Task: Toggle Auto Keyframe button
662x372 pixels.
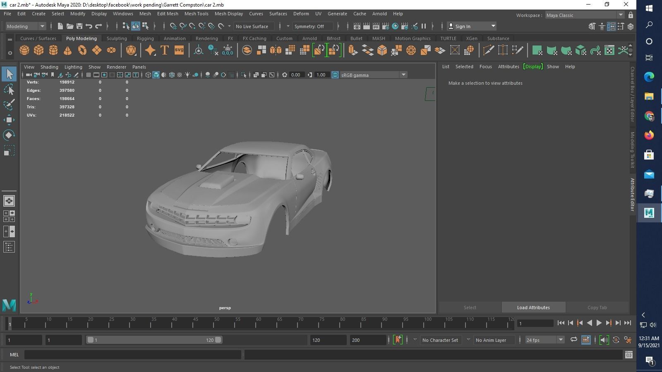Action: [616, 340]
